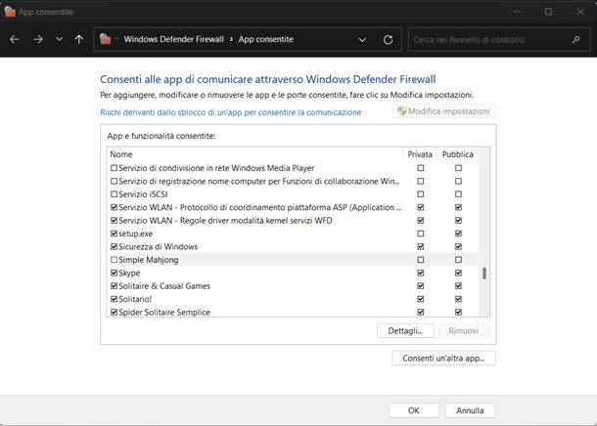Click the Modifica impostazioni button
Screen dimensions: 597x426
(x=443, y=111)
